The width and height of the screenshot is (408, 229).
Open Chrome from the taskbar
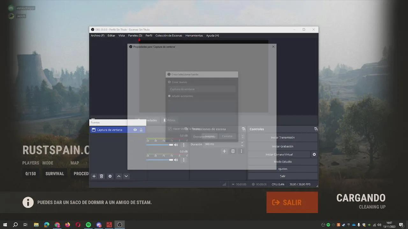click(x=57, y=225)
